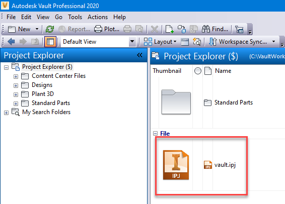
Task: Toggle the highlighted navigation pane button
Action: [x=50, y=42]
